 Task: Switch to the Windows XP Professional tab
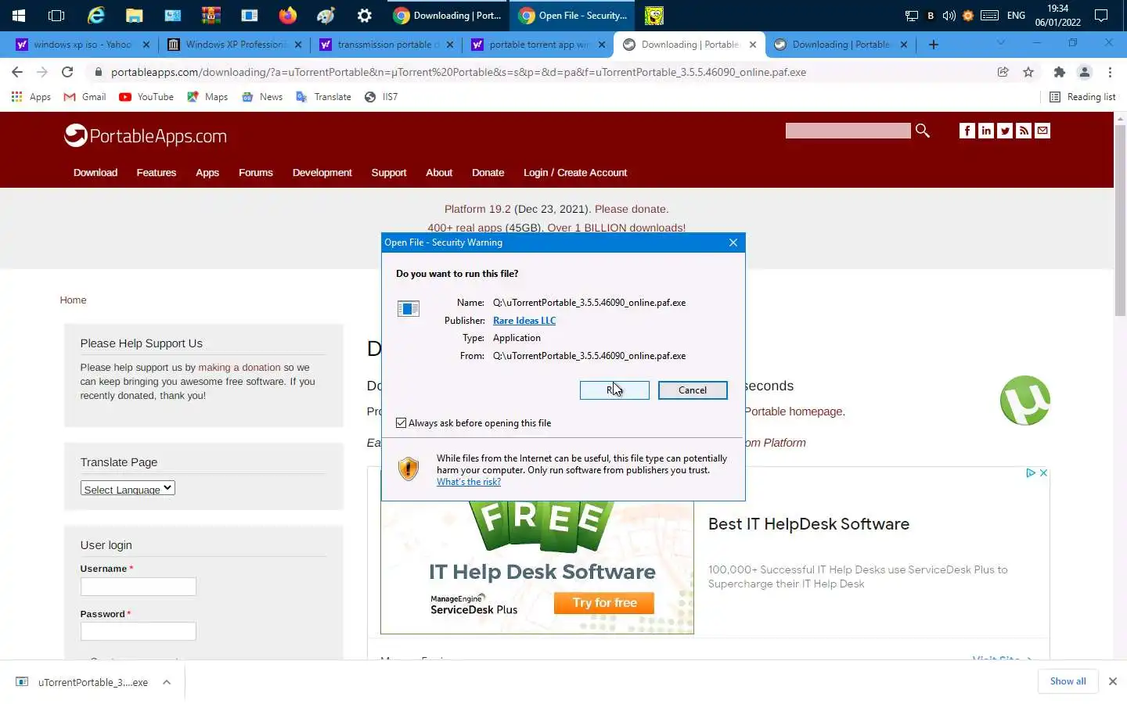(x=235, y=45)
